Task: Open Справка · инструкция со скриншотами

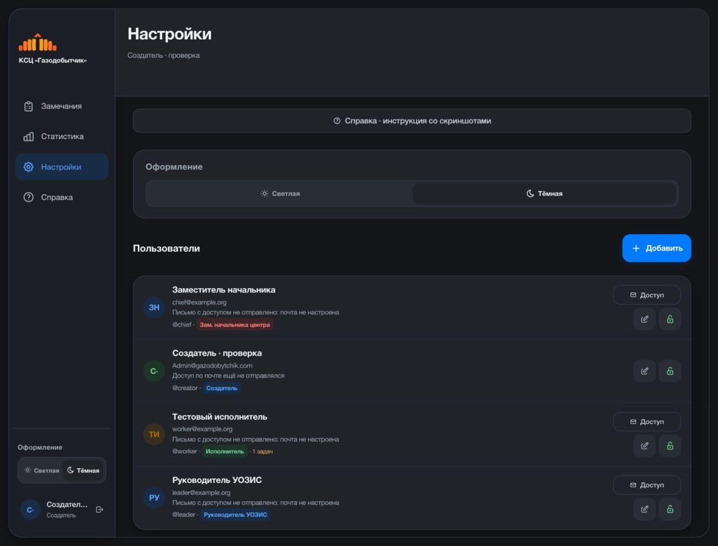Action: click(x=411, y=121)
